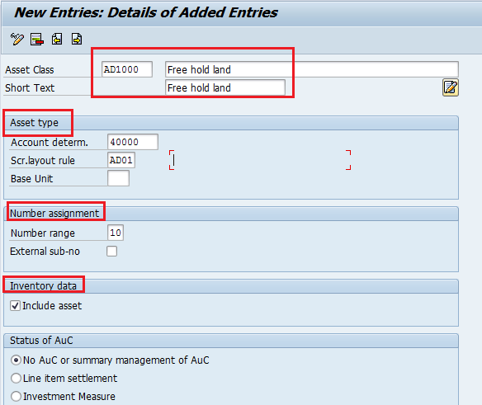Check the External sub-no checkbox

pos(111,251)
